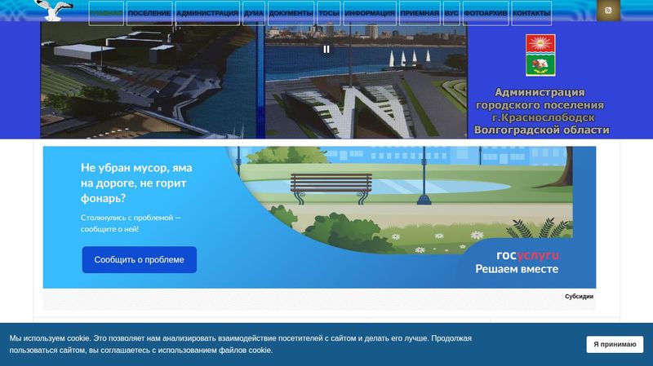Click the seagull site logo
The width and height of the screenshot is (653, 366).
point(54,10)
